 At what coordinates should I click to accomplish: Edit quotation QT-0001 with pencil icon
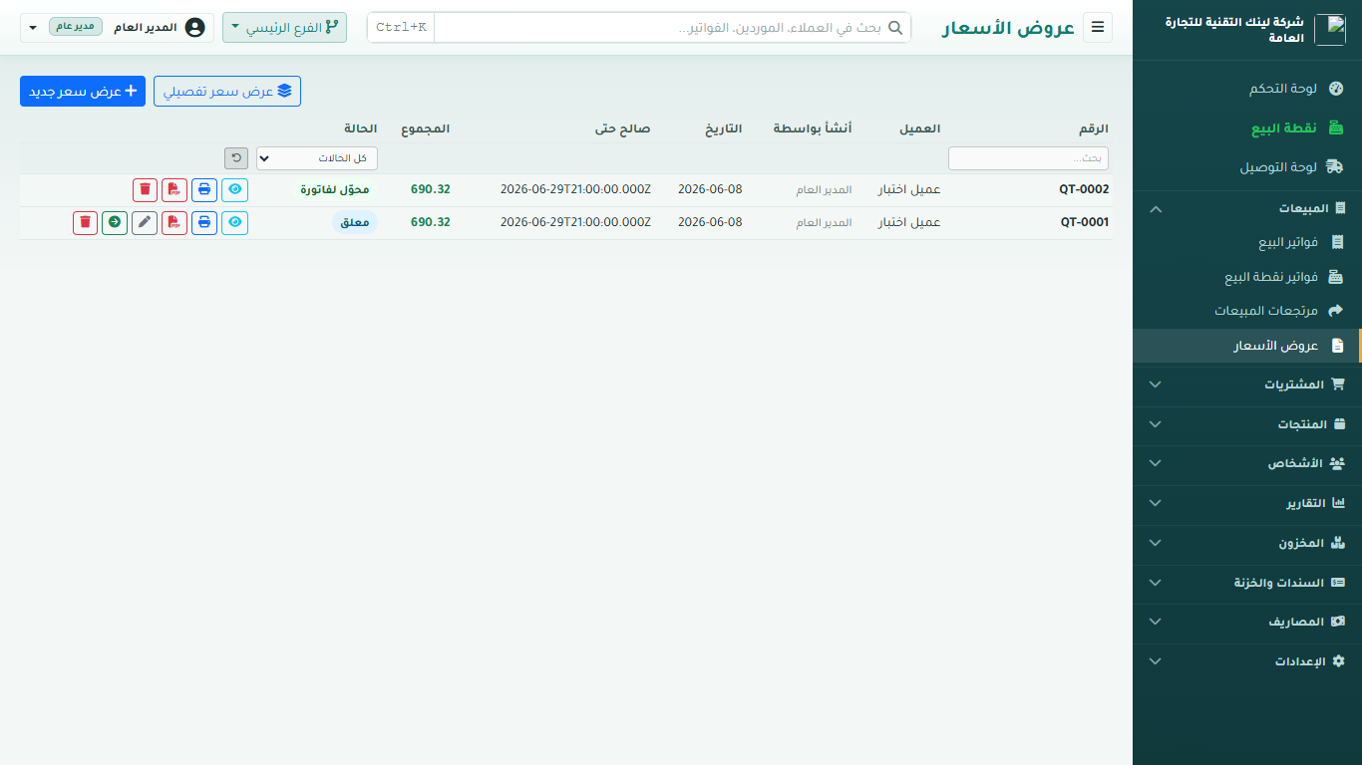tap(145, 222)
